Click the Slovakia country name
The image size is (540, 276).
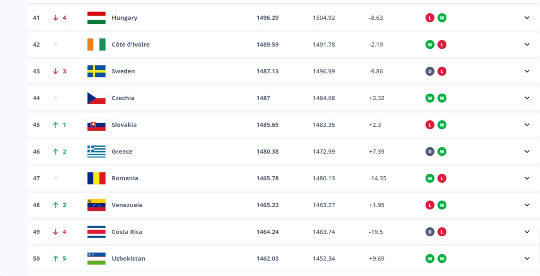(x=124, y=124)
